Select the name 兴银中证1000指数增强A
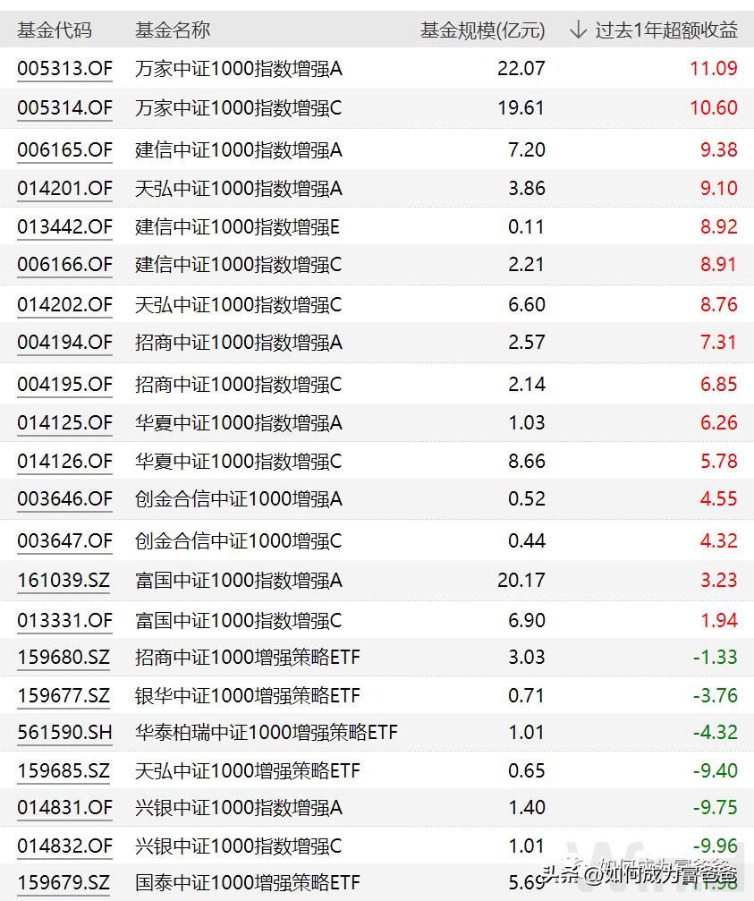 pyautogui.click(x=239, y=807)
